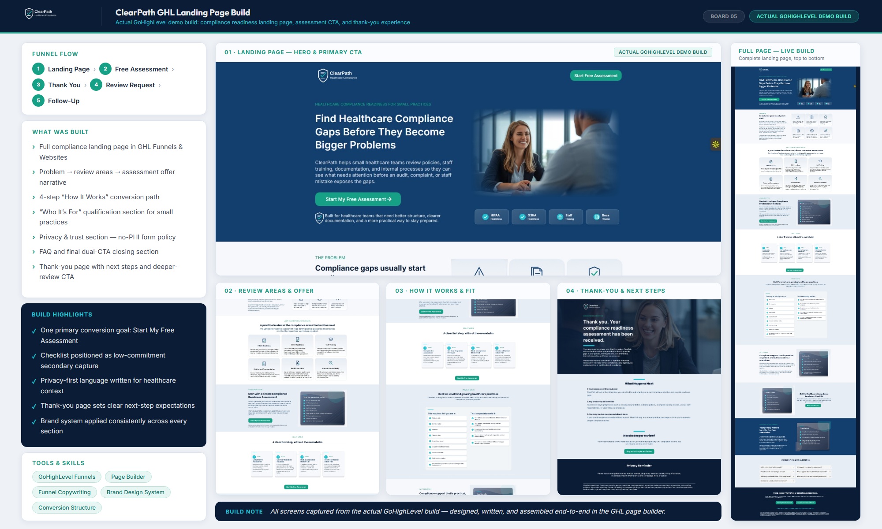882x529 pixels.
Task: Click the checkmark beside 'Brand system applied consistently'
Action: [x=34, y=422]
